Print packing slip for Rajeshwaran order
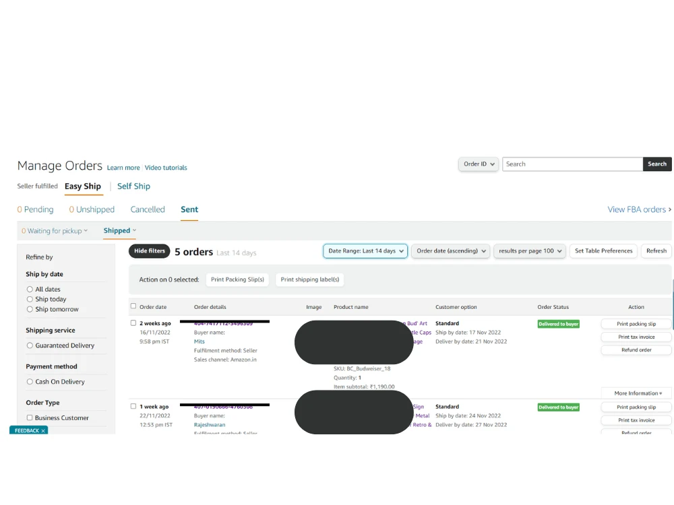Screen dimensions: 674x505 click(x=636, y=407)
